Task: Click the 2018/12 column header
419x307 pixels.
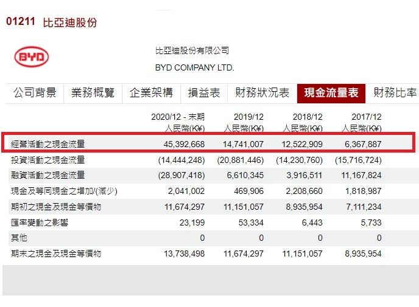Action: tap(308, 117)
